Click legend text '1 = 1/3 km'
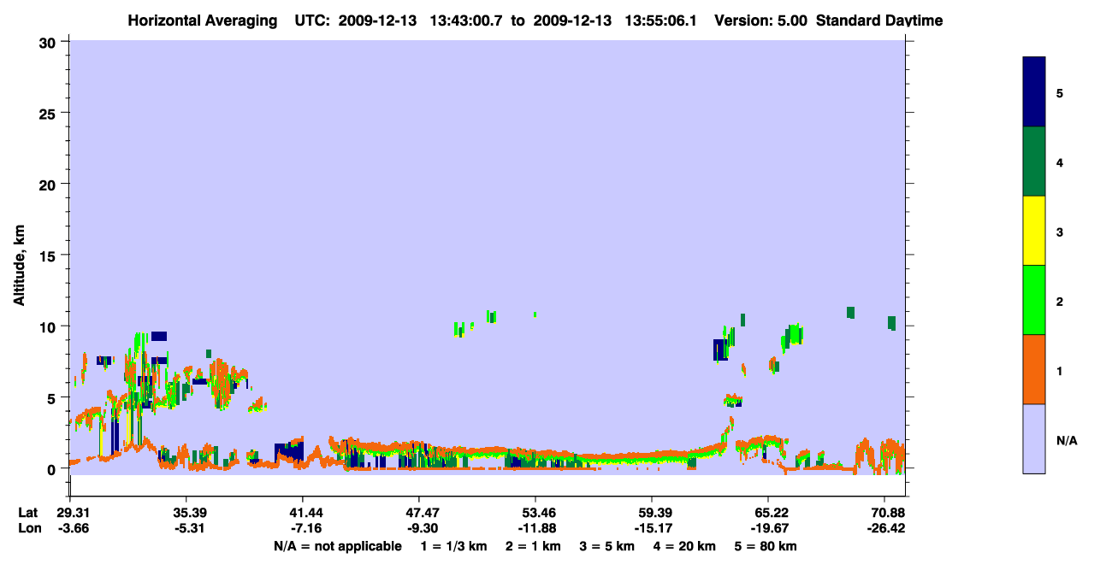The image size is (1112, 570). point(453,546)
